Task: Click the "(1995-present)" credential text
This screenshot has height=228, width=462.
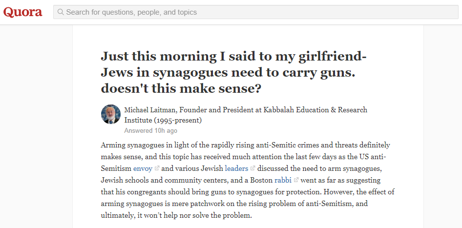Action: tap(177, 120)
